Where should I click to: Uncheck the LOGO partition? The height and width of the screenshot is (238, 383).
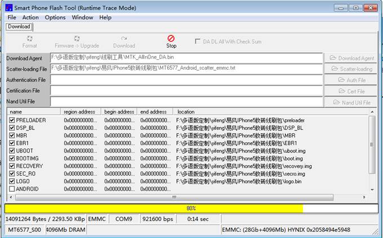12,181
